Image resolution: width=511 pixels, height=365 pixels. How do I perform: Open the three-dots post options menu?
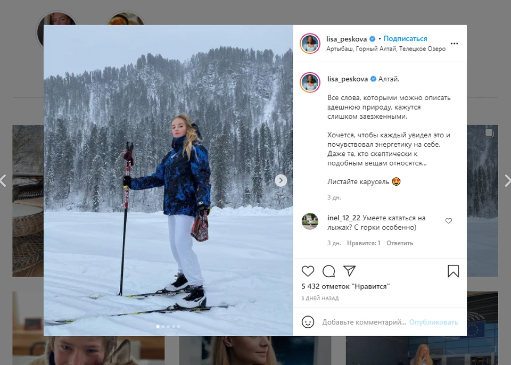tap(454, 43)
